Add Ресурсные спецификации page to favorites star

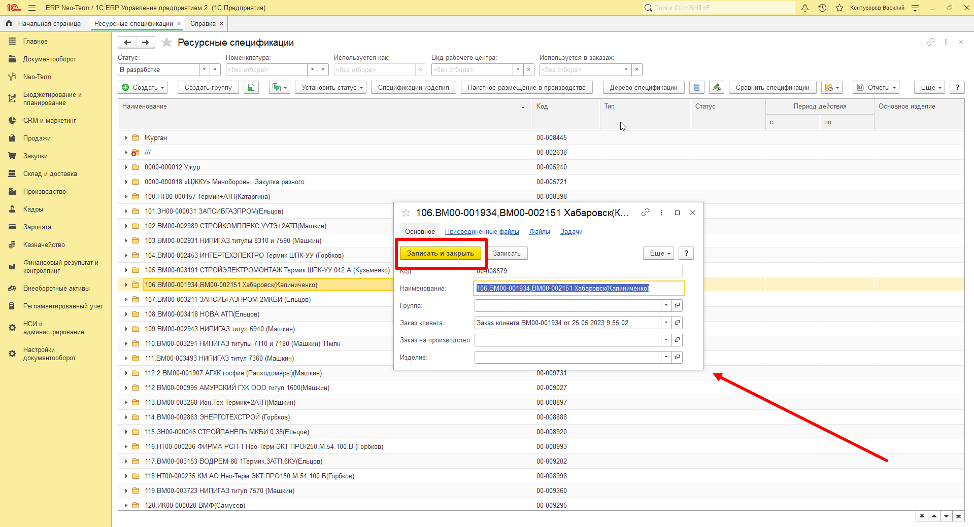coord(166,43)
